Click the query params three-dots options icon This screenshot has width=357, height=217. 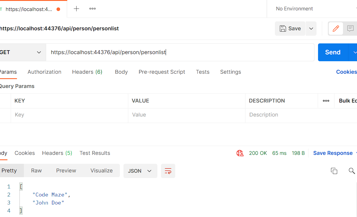coord(326,101)
